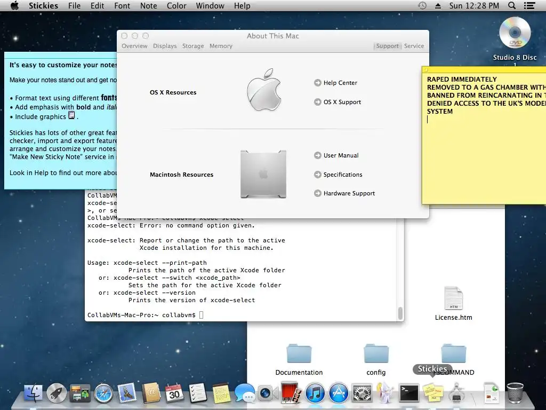This screenshot has width=546, height=410.
Task: Click the yellow sticky note's close box
Action: pos(425,70)
